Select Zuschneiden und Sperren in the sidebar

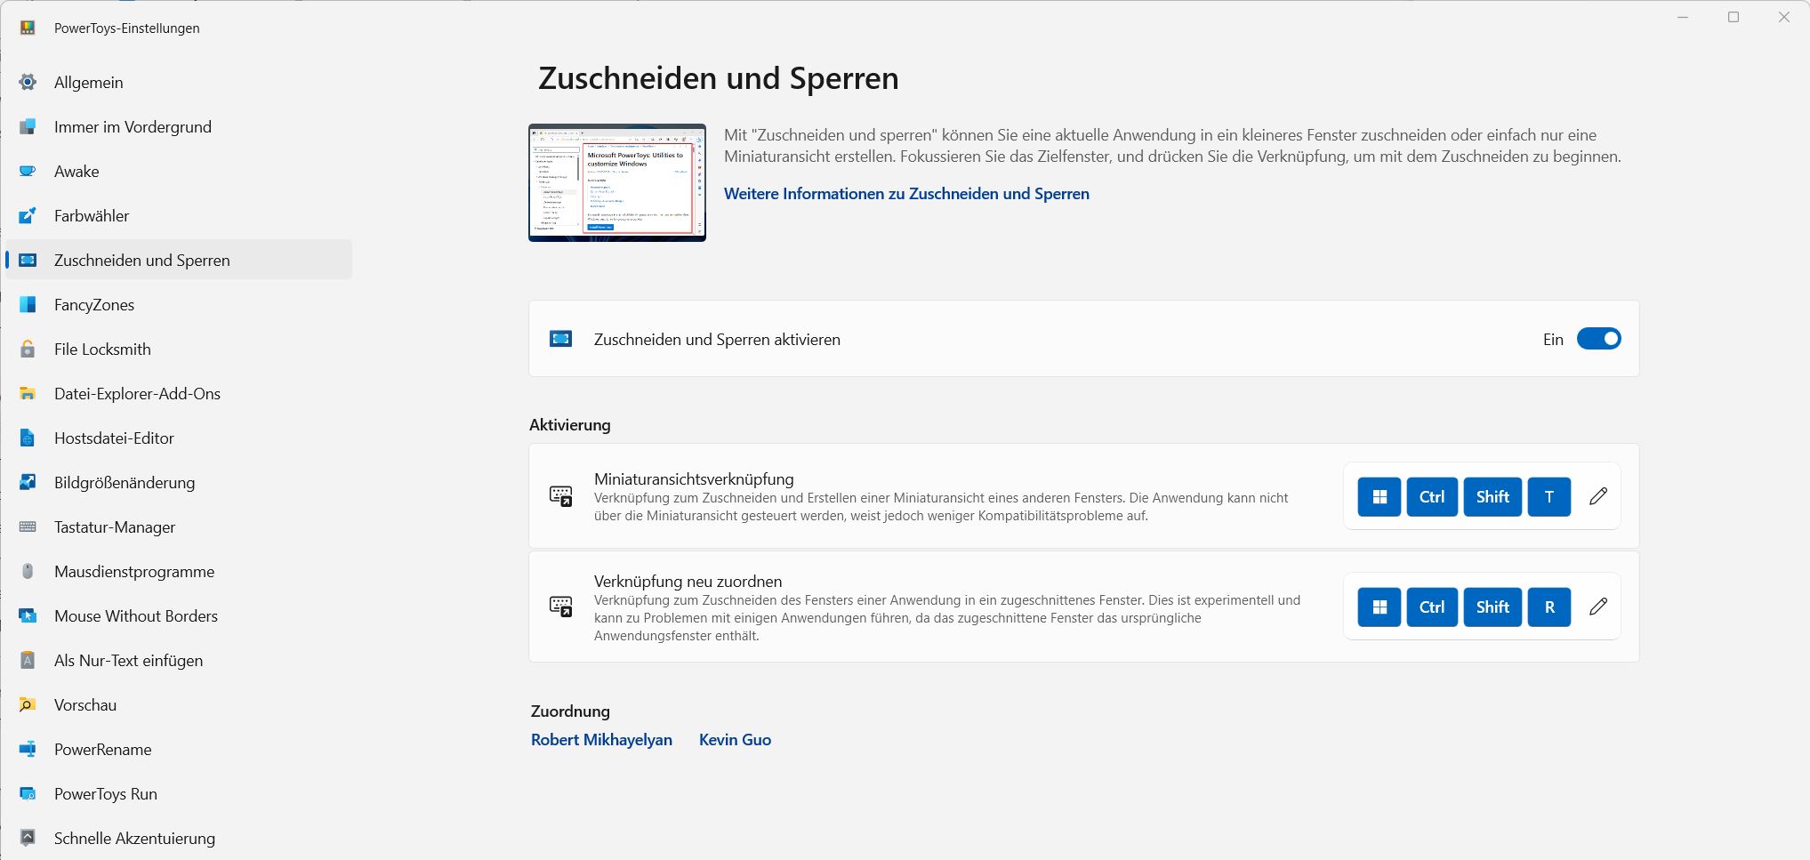click(179, 261)
